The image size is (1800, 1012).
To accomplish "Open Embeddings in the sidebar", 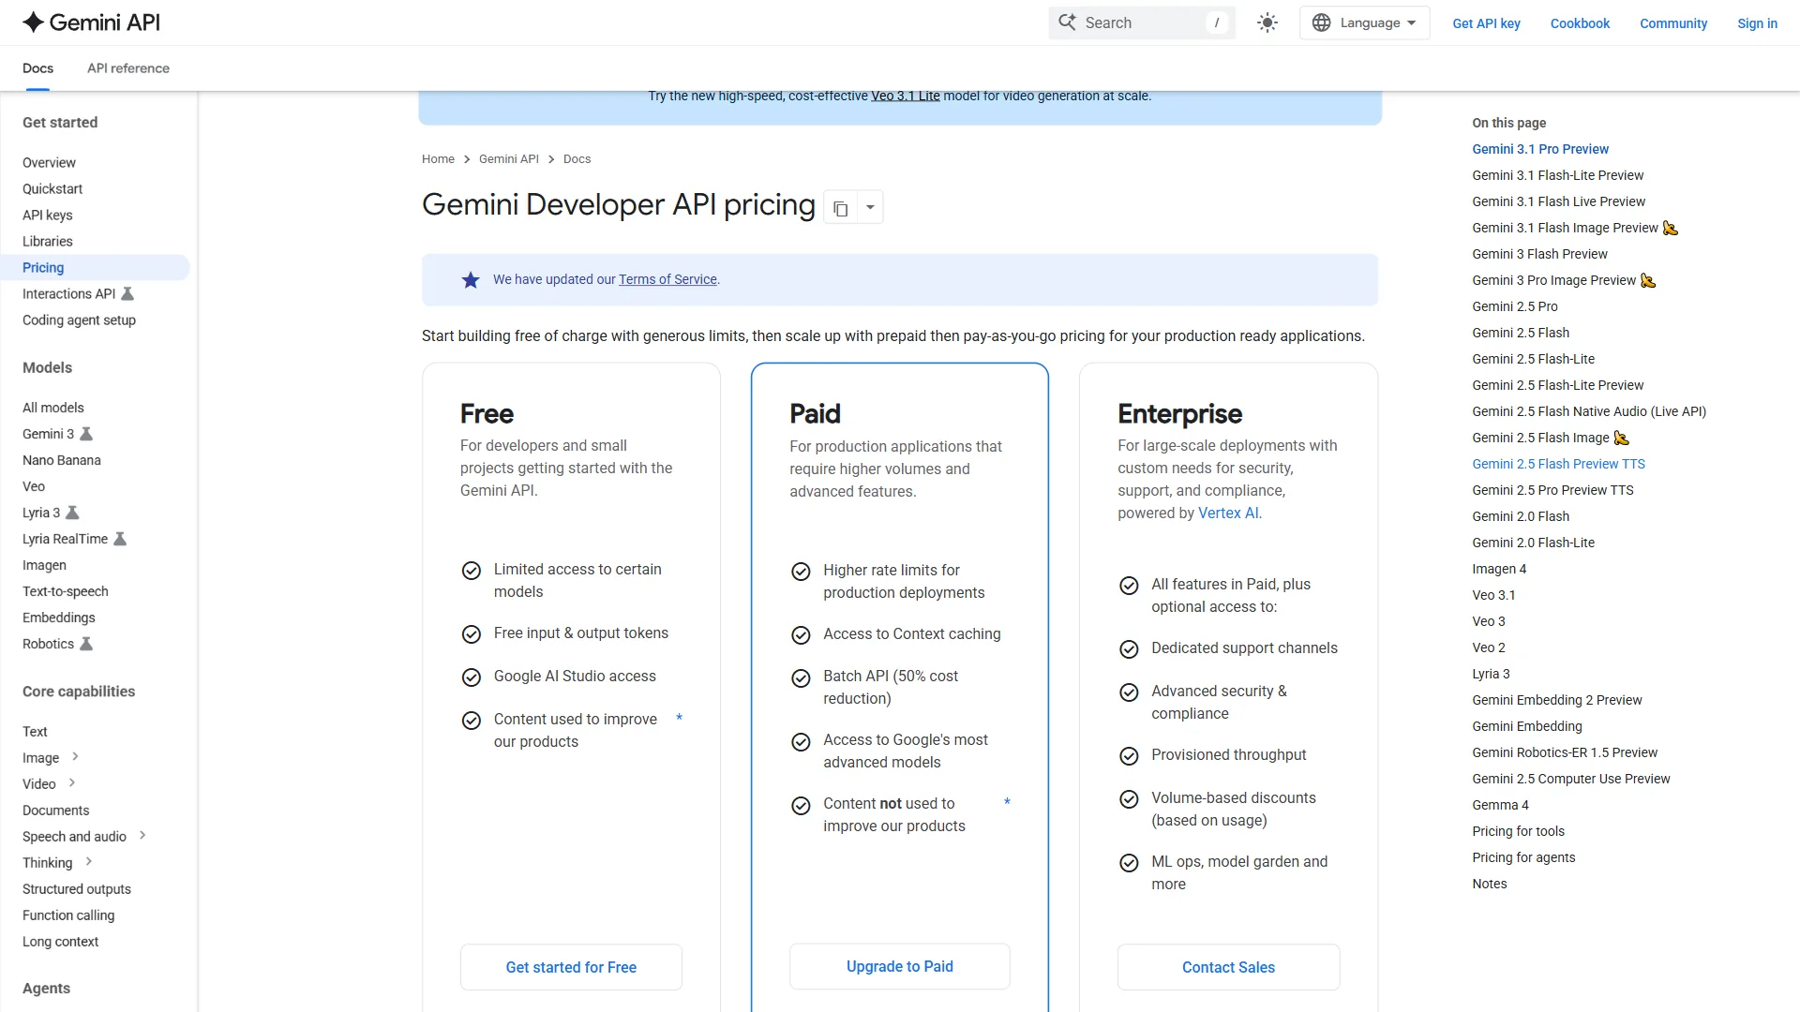I will (x=59, y=618).
